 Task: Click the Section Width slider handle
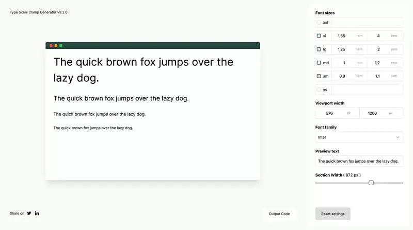pyautogui.click(x=371, y=183)
